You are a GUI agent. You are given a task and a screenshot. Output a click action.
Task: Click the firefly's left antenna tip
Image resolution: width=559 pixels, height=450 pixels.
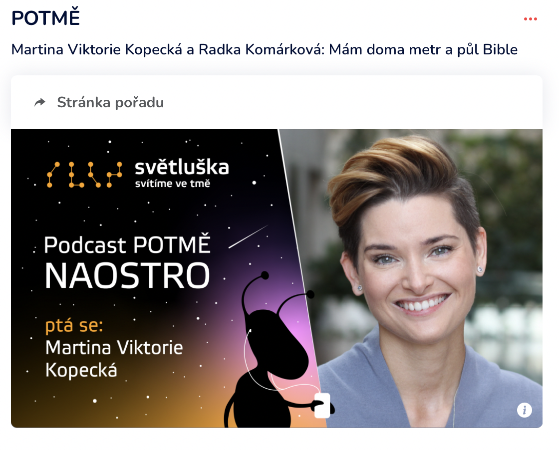(x=265, y=275)
